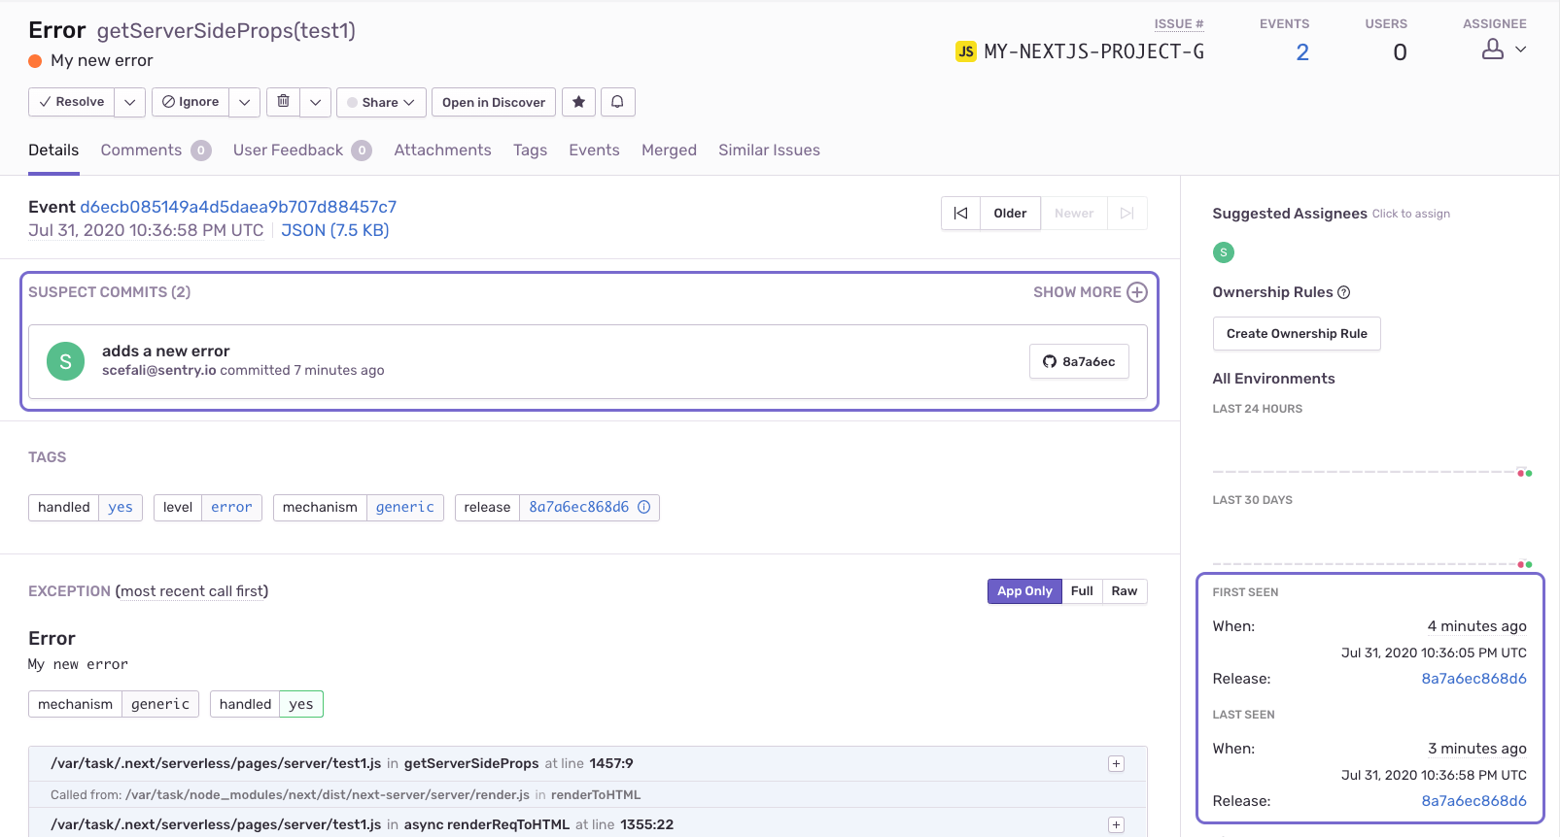Click Last 24 Hours chart marker

pyautogui.click(x=1524, y=473)
